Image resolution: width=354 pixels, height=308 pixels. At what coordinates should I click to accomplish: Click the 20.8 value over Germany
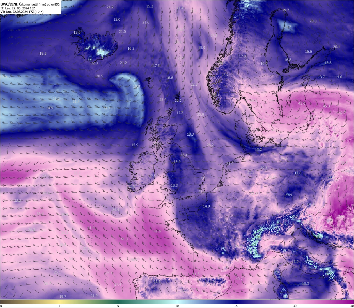coord(264,168)
